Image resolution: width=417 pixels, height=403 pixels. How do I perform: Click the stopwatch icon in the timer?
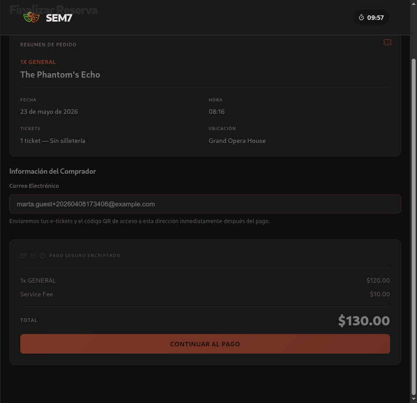point(361,18)
